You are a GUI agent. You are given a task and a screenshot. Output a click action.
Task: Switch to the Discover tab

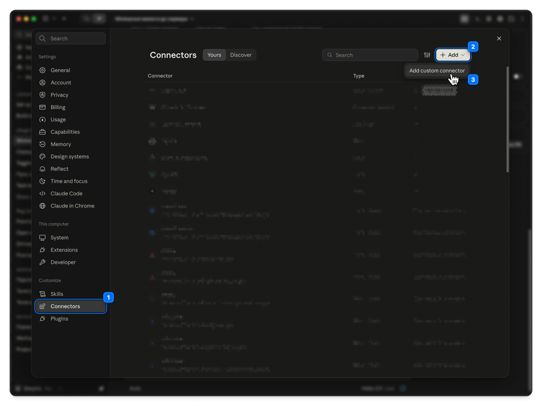click(x=241, y=55)
